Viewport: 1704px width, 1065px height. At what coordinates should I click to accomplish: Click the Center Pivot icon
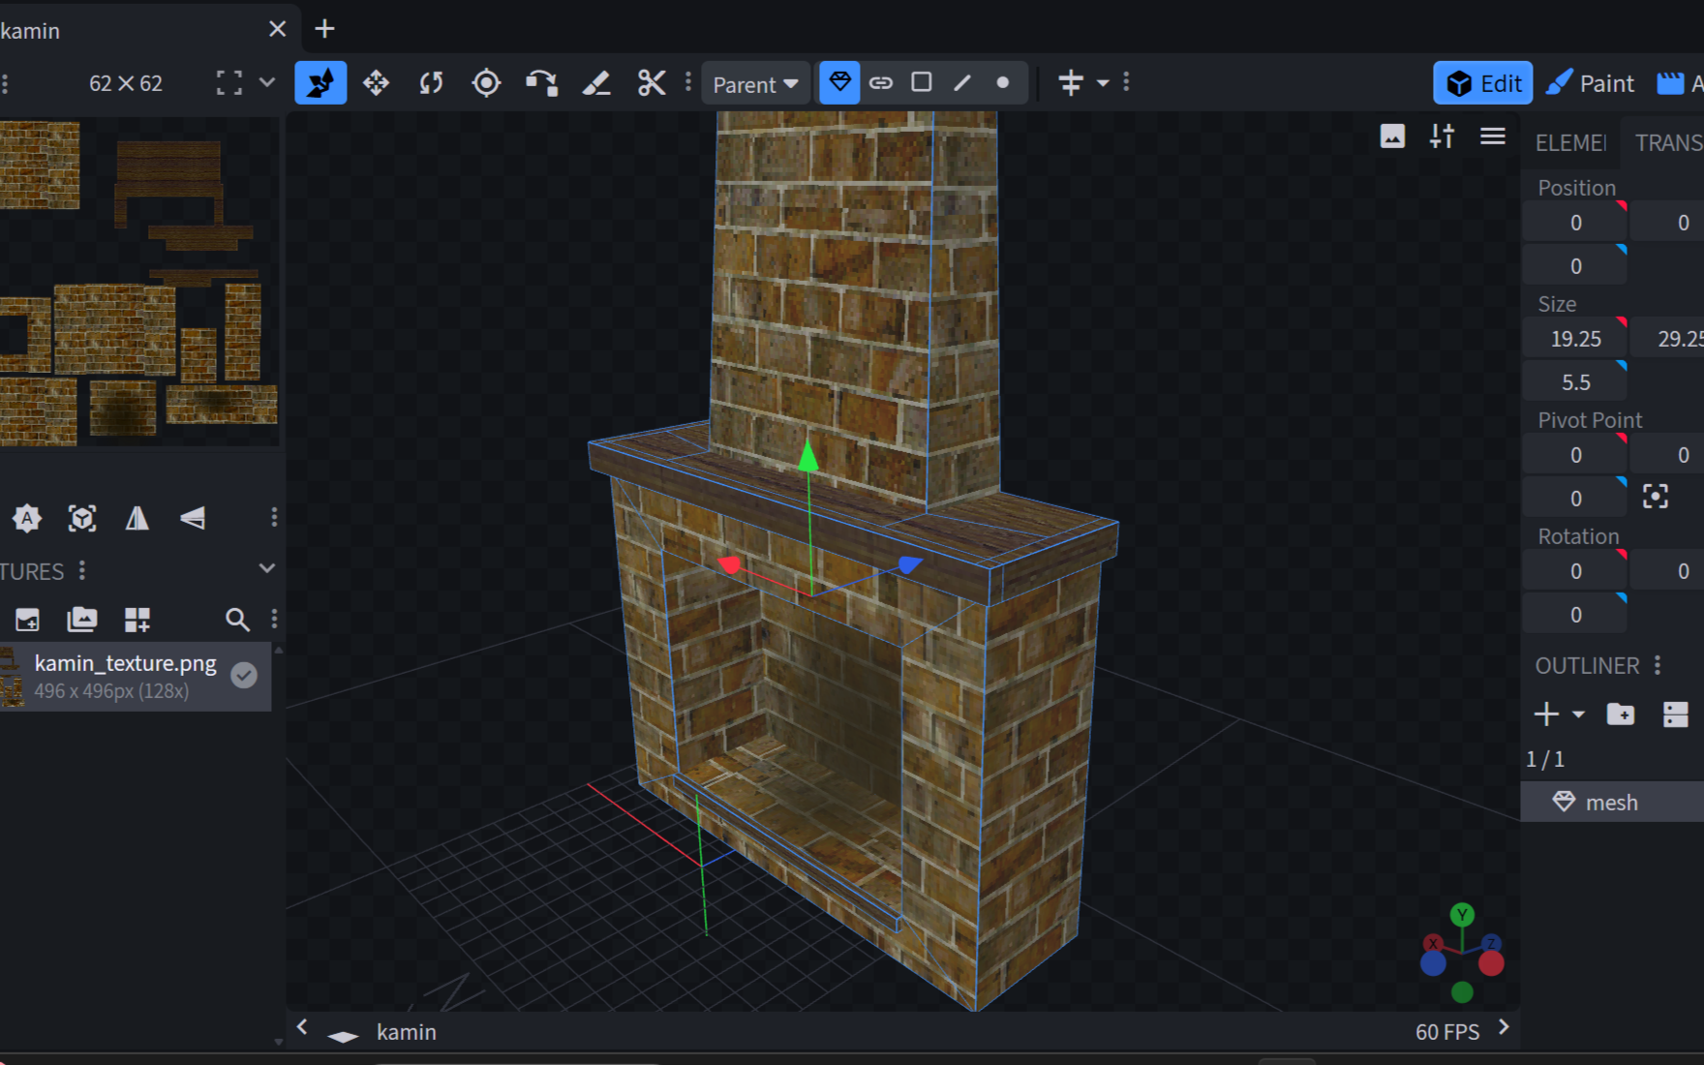pos(1656,497)
